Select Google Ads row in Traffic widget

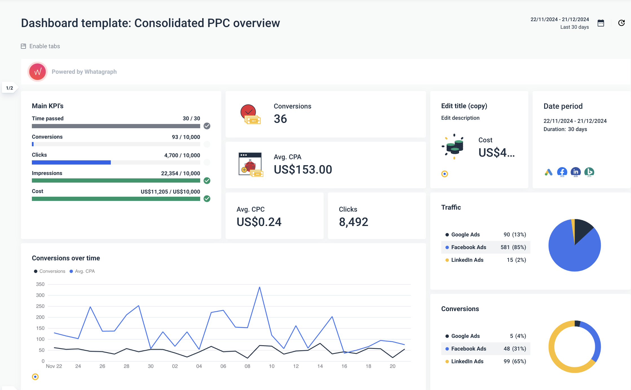[x=486, y=235]
